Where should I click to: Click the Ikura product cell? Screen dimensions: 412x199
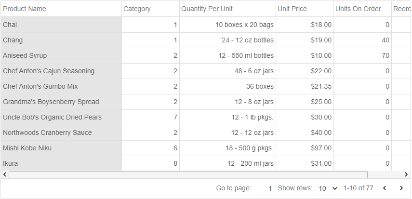pyautogui.click(x=61, y=163)
